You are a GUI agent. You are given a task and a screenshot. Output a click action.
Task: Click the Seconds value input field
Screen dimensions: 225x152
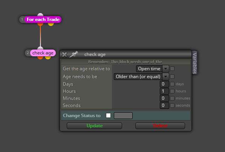(x=164, y=105)
